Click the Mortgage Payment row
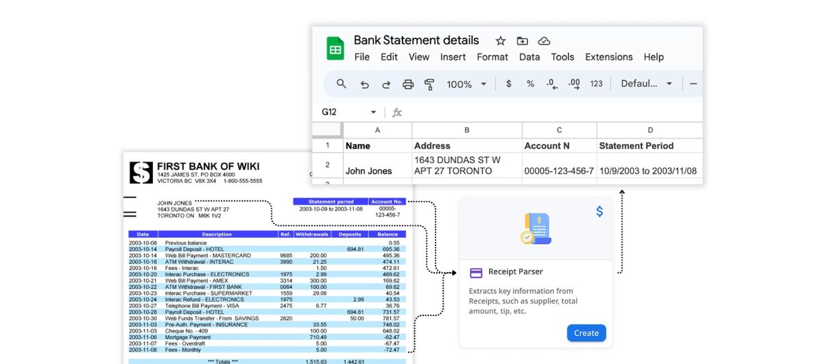 (x=267, y=337)
